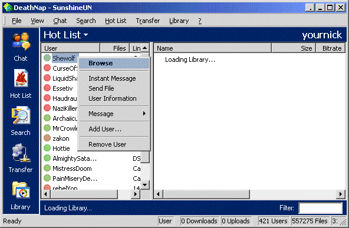
Task: Open the View menu
Action: coord(37,21)
